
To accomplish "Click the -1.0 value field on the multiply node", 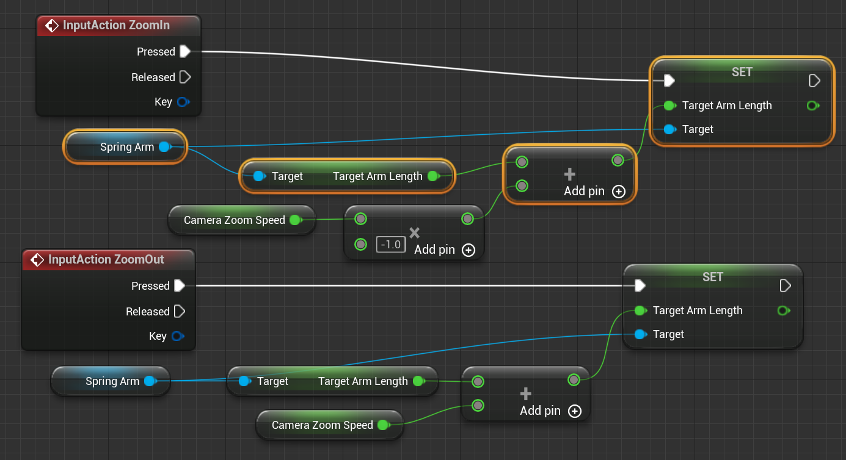I will pyautogui.click(x=390, y=245).
